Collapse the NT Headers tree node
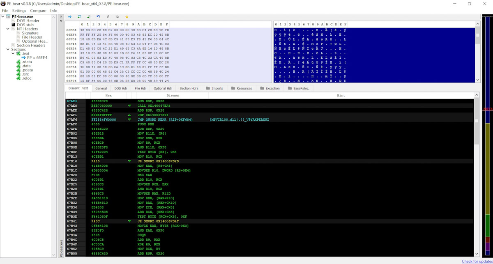This screenshot has width=493, height=264. click(8, 29)
